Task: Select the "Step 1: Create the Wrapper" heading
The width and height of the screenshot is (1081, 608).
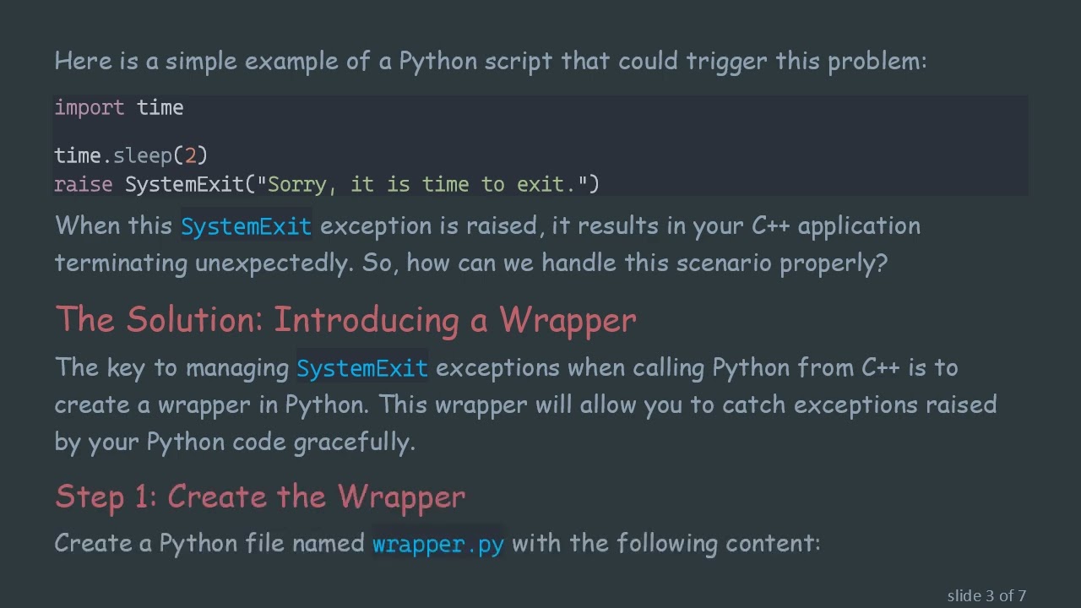Action: click(260, 497)
